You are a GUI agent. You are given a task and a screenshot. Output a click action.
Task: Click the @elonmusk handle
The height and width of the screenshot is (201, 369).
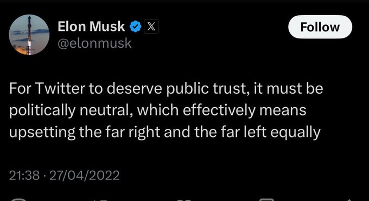(94, 43)
